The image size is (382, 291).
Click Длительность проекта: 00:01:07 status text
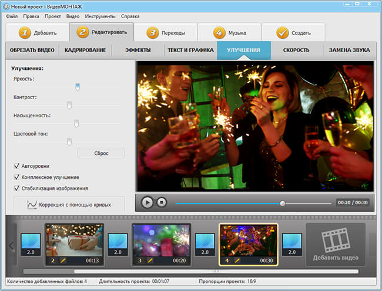click(x=134, y=281)
